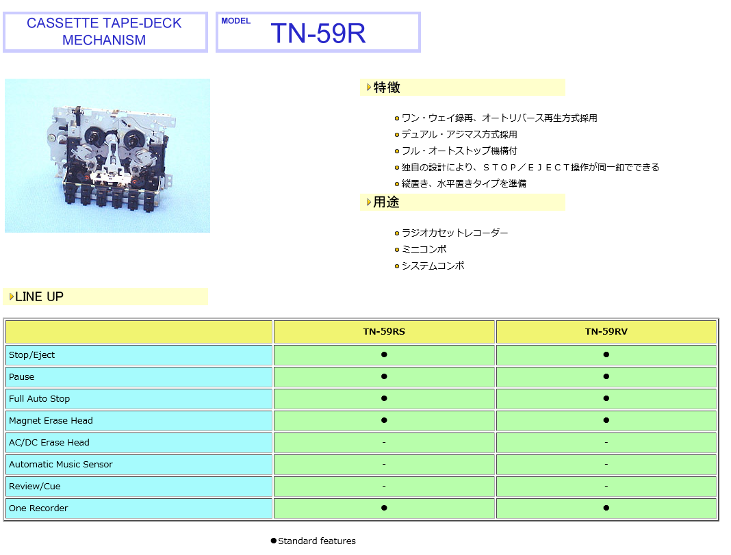Click the arrow icon beside LINE UP
The width and height of the screenshot is (731, 555).
(x=12, y=297)
